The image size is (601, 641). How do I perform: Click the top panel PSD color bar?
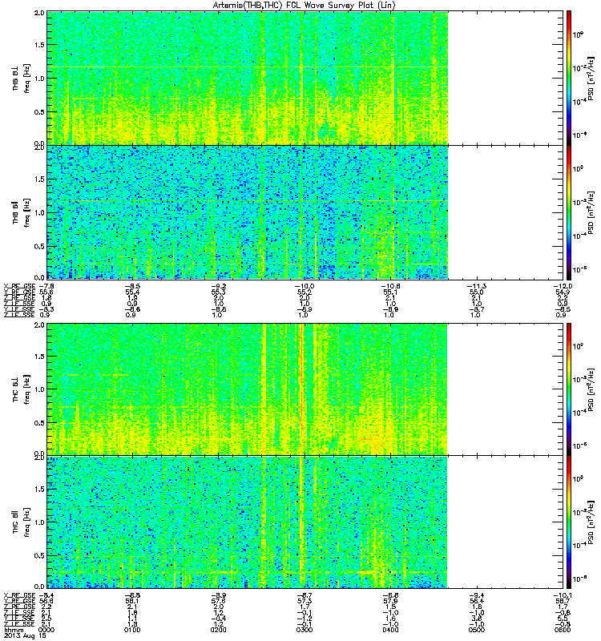[x=568, y=78]
